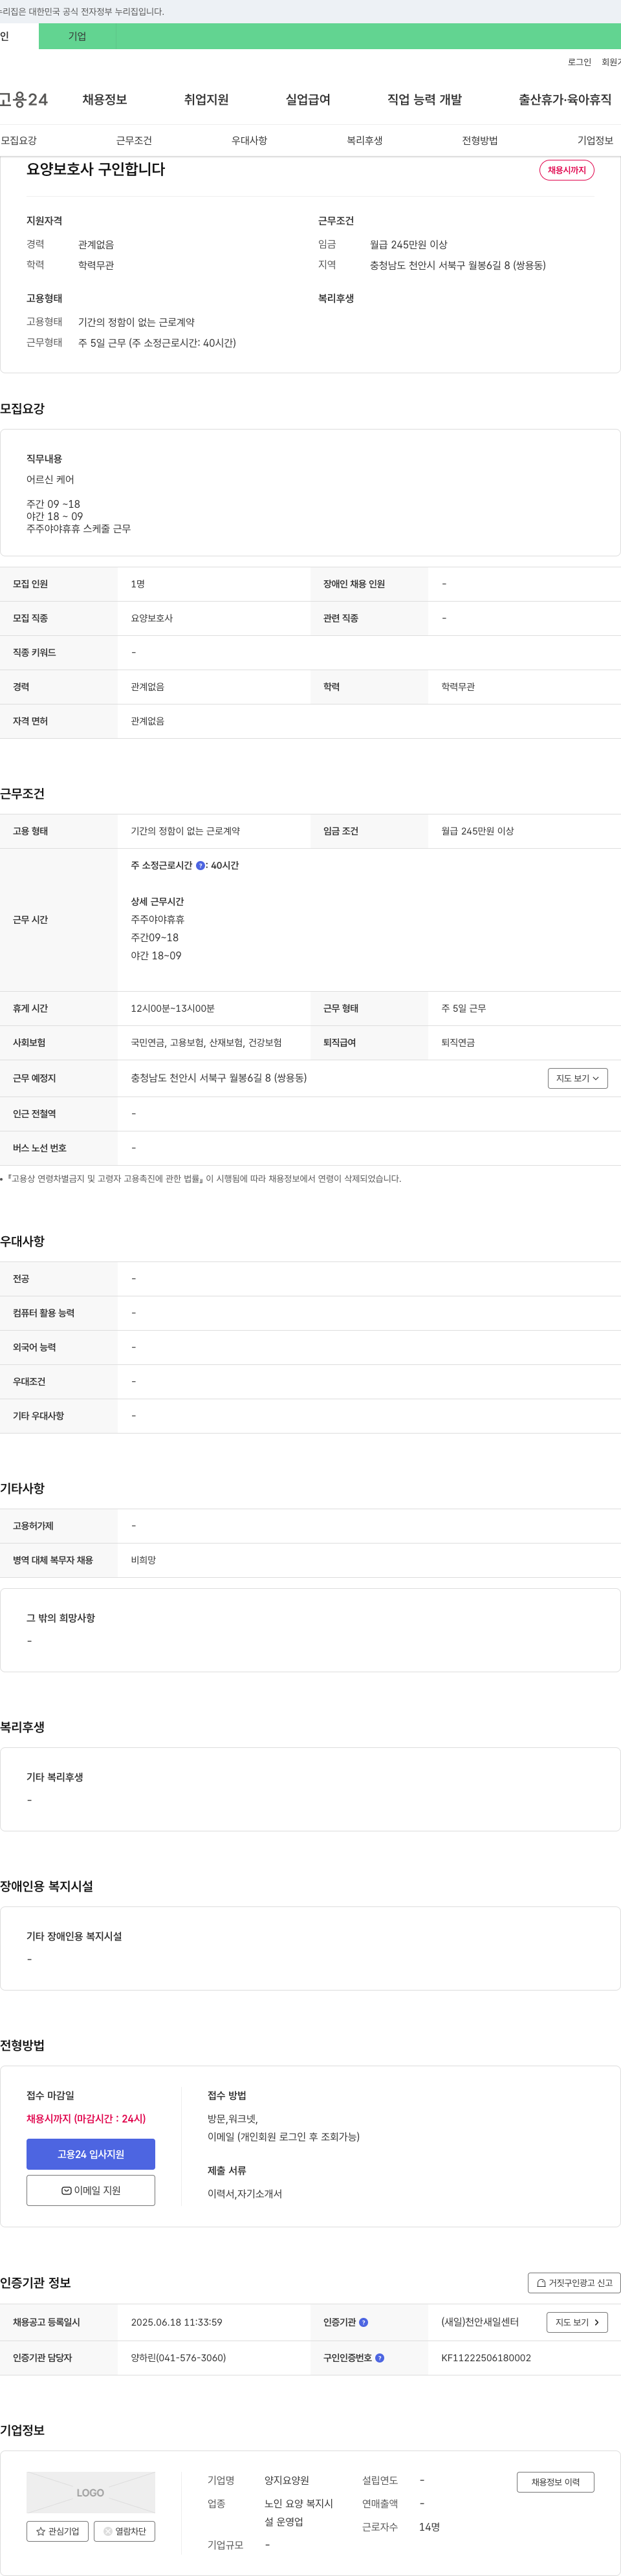
Task: Jump to 우대사항 section tab
Action: click(249, 140)
